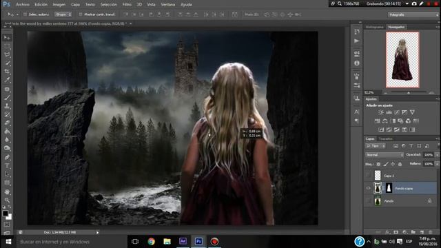Lock all for the layer (padlock icon)
The width and height of the screenshot is (441, 248).
400,164
